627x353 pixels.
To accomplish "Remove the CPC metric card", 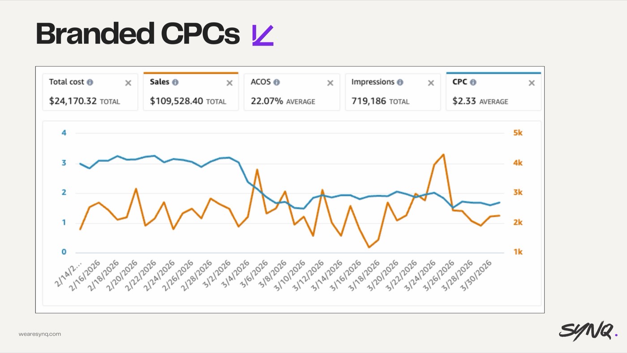I will (532, 83).
